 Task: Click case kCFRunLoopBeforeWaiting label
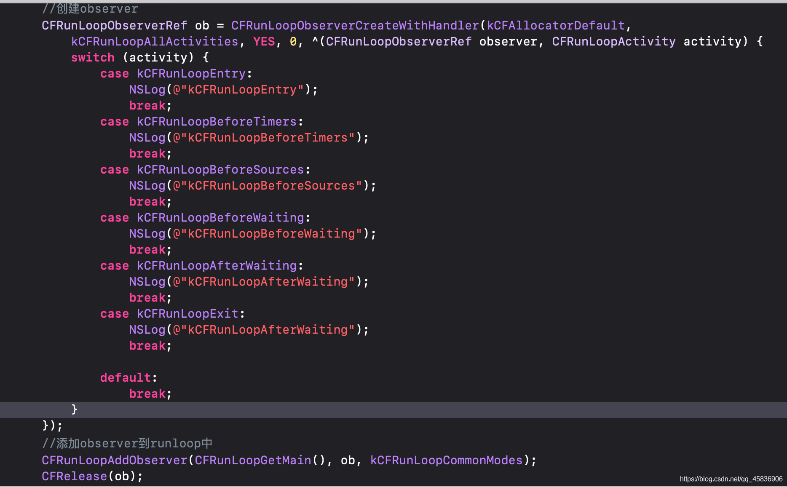205,218
